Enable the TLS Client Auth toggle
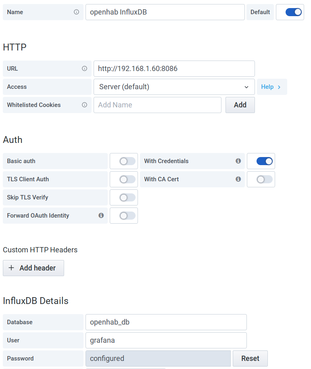Image resolution: width=311 pixels, height=369 pixels. (127, 179)
